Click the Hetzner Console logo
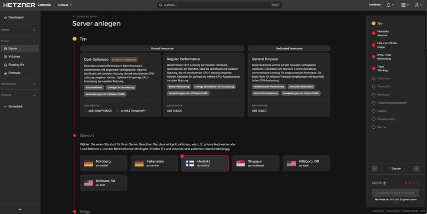The height and width of the screenshot is (214, 427). pos(26,5)
